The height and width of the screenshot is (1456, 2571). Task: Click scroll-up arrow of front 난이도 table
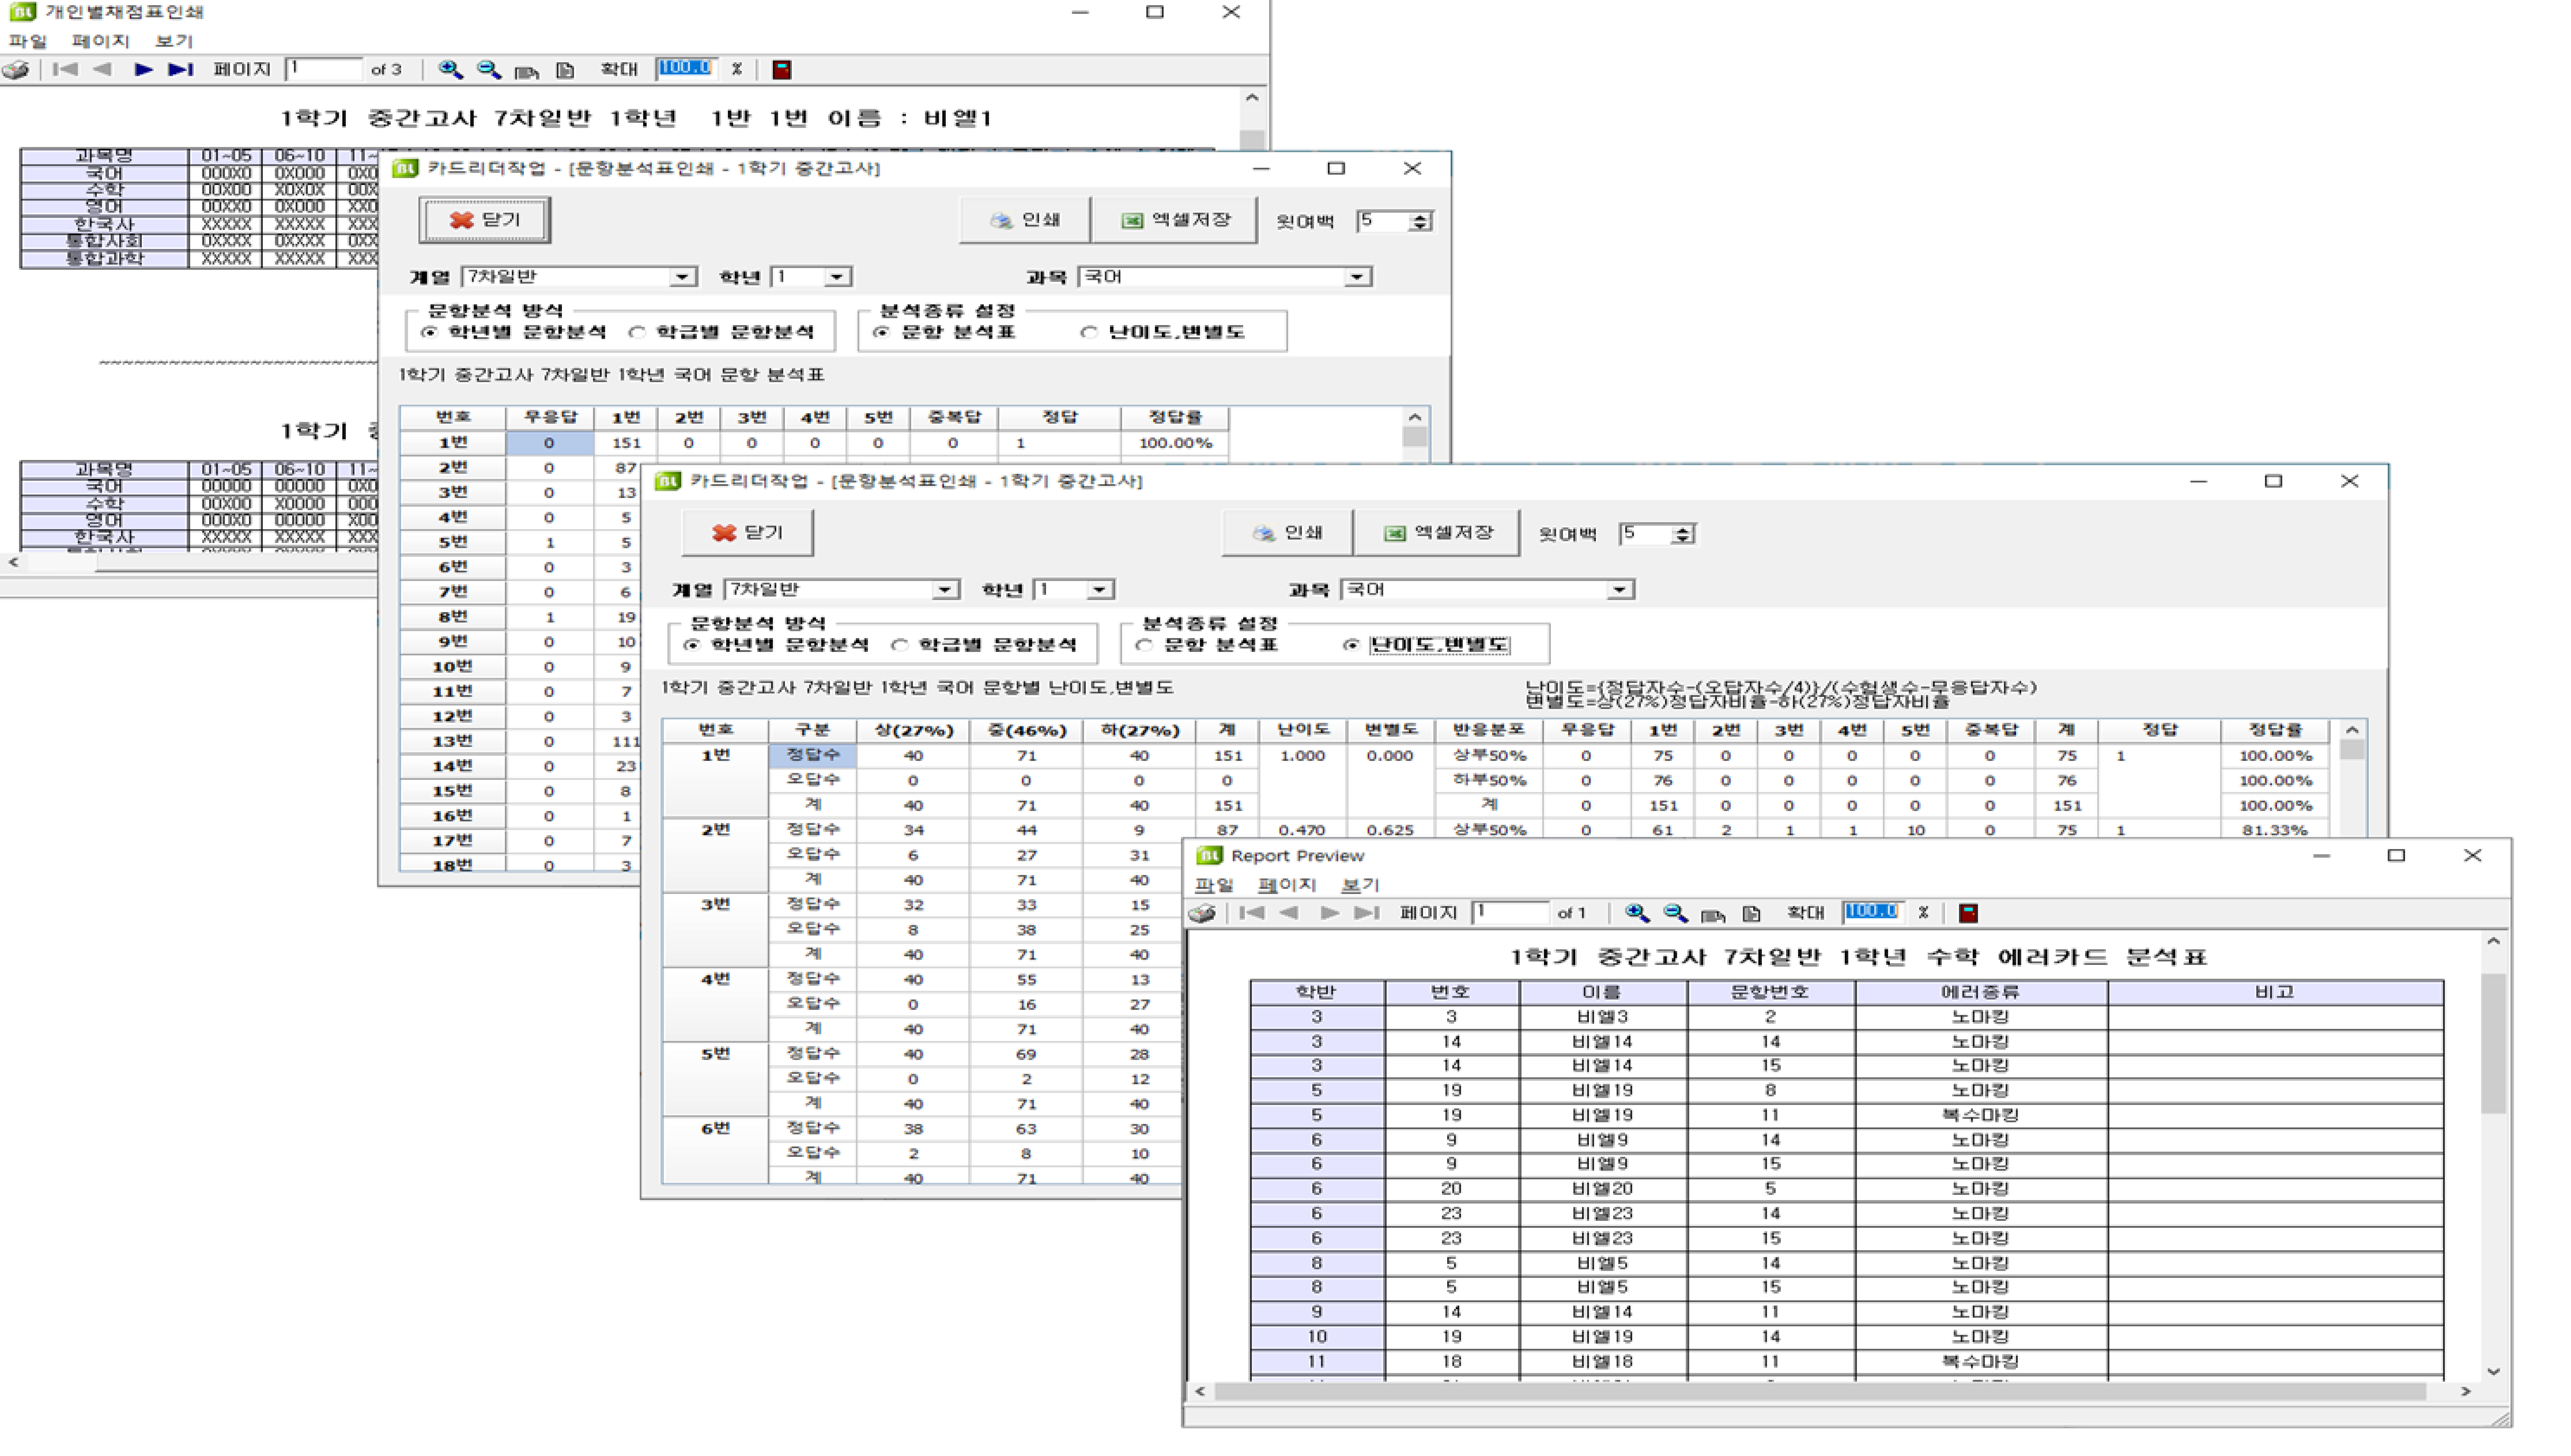[x=2352, y=730]
